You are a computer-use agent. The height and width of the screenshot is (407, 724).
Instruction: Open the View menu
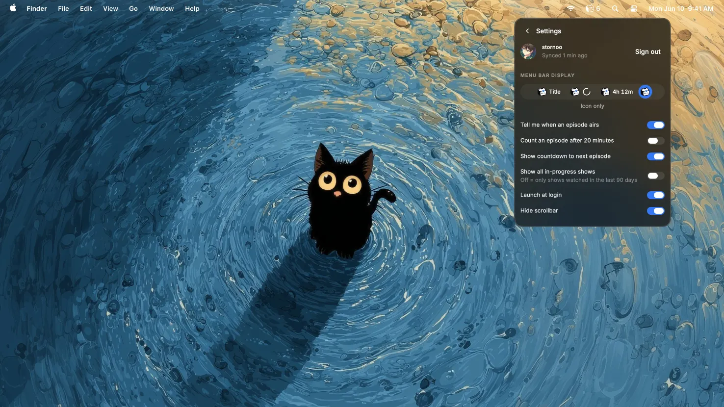pyautogui.click(x=110, y=9)
